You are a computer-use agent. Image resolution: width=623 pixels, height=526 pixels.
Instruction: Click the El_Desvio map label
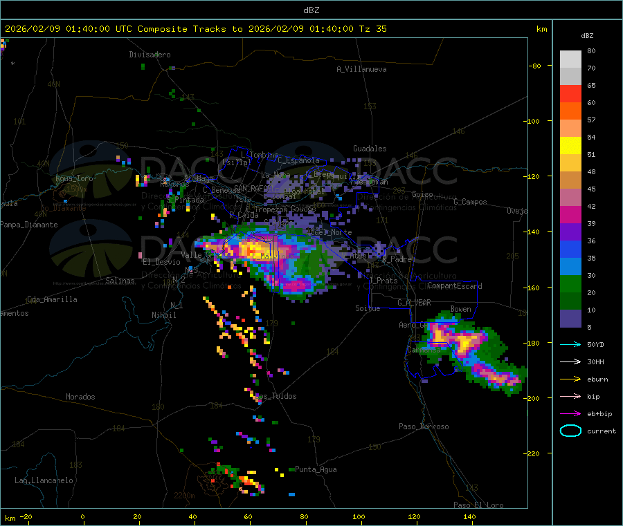pos(162,262)
